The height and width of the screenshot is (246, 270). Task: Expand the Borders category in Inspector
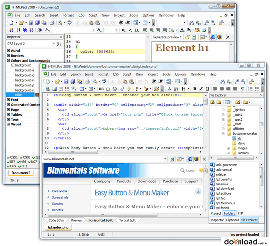click(8, 55)
